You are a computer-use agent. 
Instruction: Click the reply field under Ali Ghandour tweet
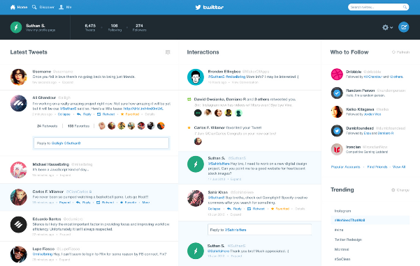click(x=101, y=143)
